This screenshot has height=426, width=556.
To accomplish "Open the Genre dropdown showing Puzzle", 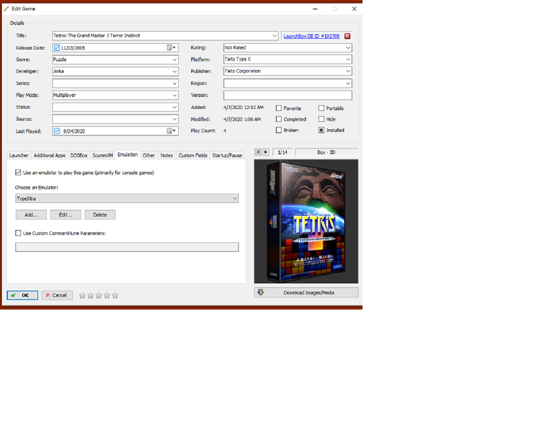I will 174,59.
